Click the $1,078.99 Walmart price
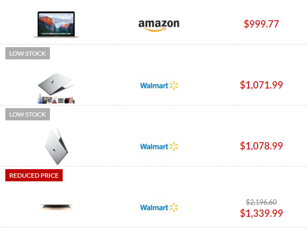This screenshot has height=228, width=307. [x=261, y=146]
